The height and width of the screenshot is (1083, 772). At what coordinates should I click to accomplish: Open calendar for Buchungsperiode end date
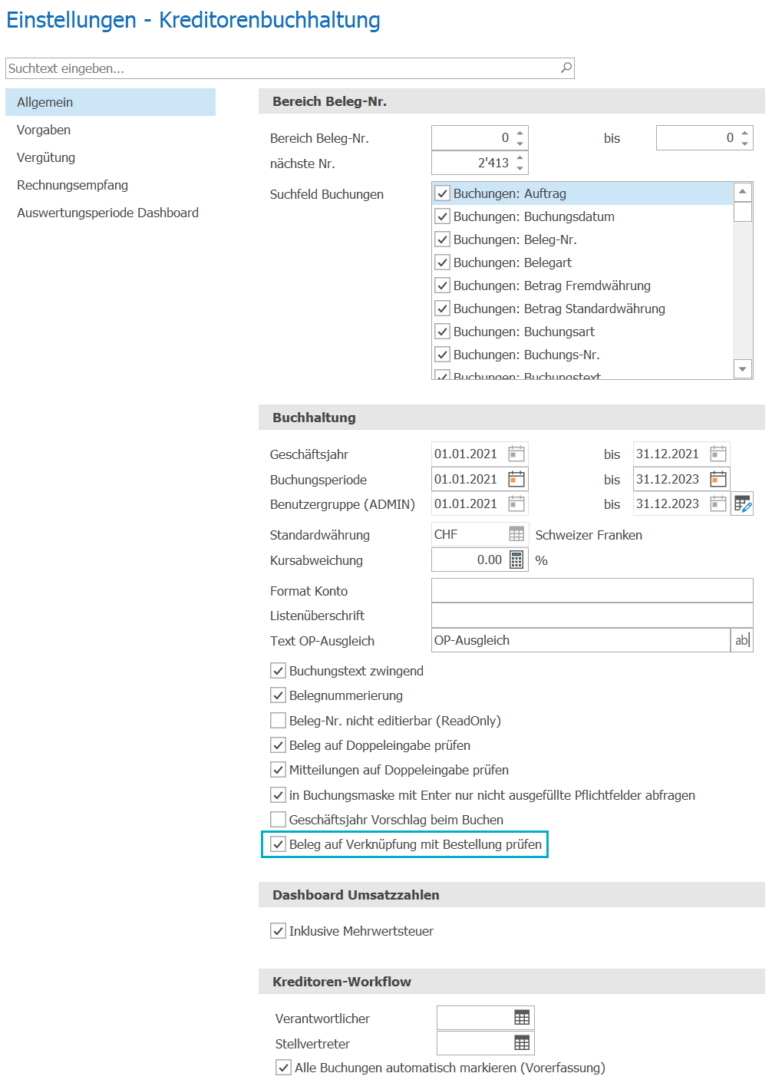(718, 479)
